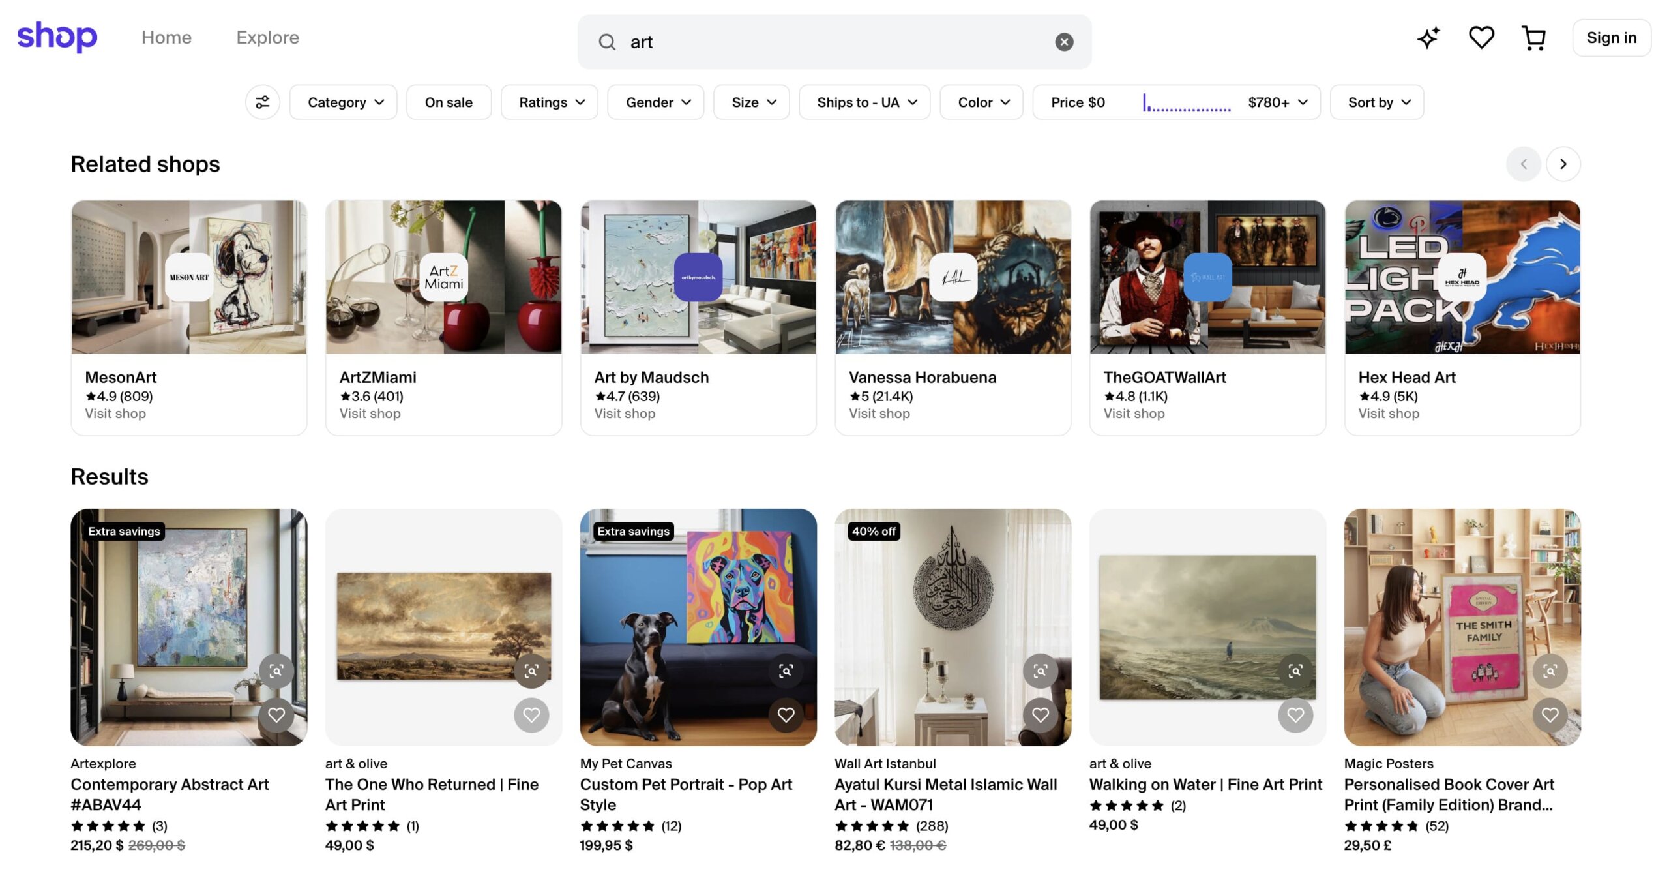This screenshot has width=1669, height=876.
Task: Open the ArtZMiami shop thumbnail
Action: pos(443,277)
